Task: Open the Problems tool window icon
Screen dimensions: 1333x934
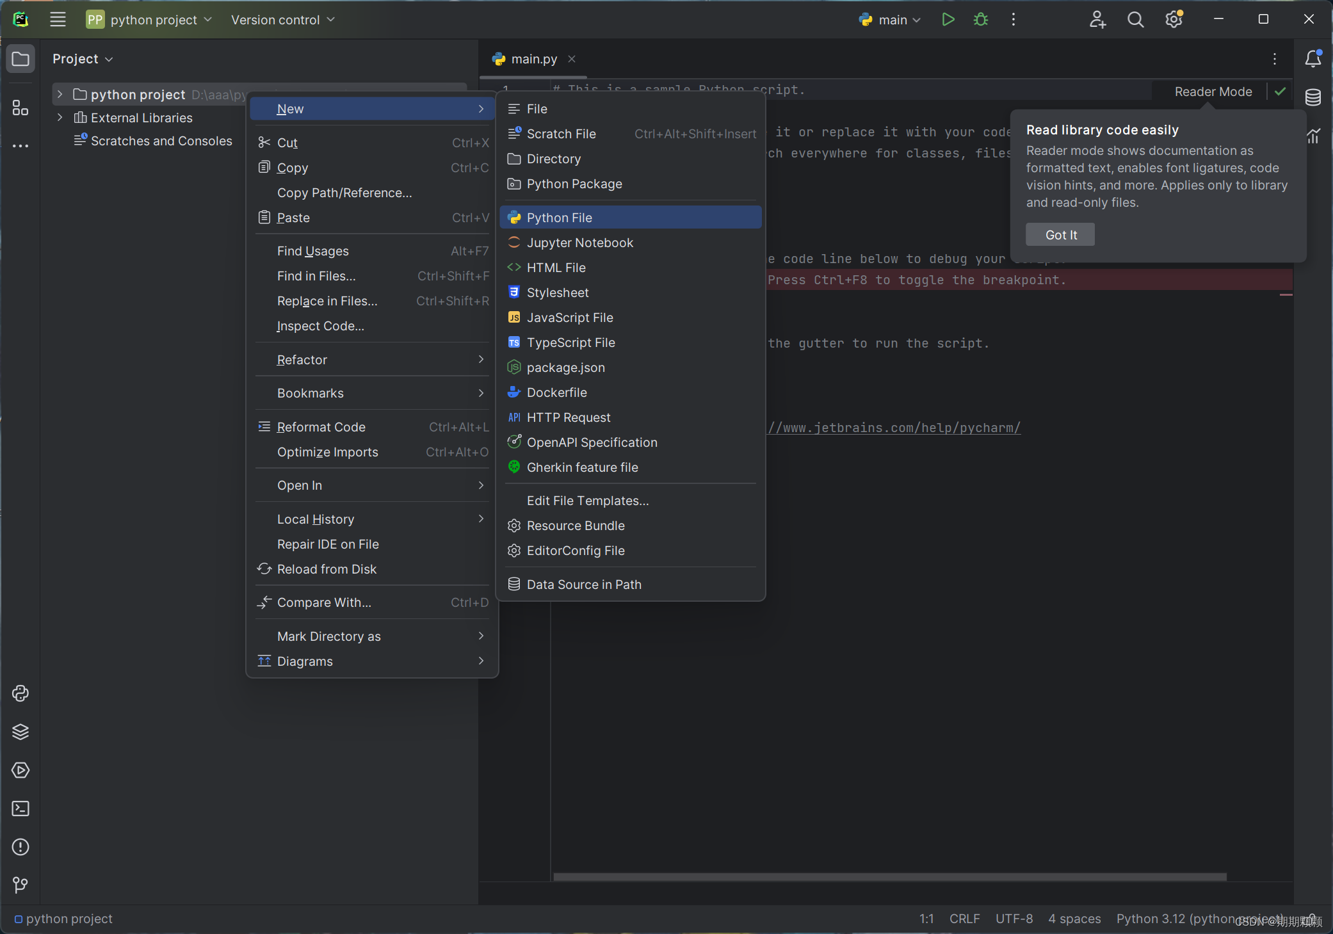Action: point(20,847)
